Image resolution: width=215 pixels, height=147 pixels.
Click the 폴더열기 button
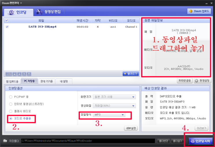click(x=177, y=141)
